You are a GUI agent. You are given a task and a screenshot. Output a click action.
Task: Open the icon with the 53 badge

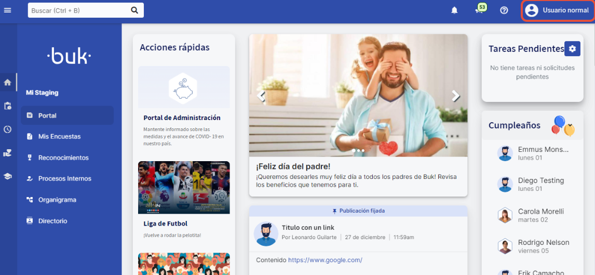pos(479,10)
